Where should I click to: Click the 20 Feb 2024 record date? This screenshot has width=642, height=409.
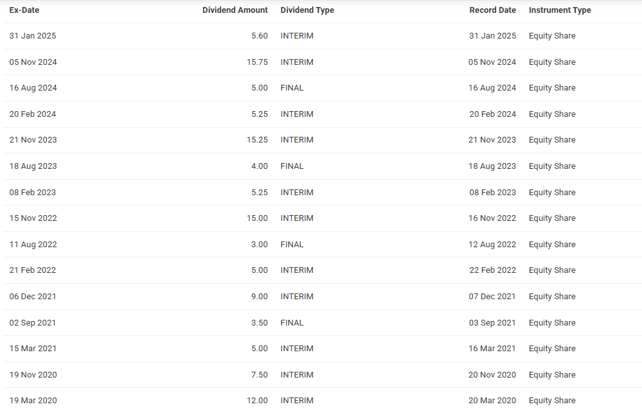(492, 114)
